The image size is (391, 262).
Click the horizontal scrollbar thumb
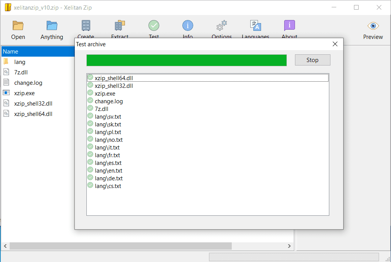coord(121,246)
